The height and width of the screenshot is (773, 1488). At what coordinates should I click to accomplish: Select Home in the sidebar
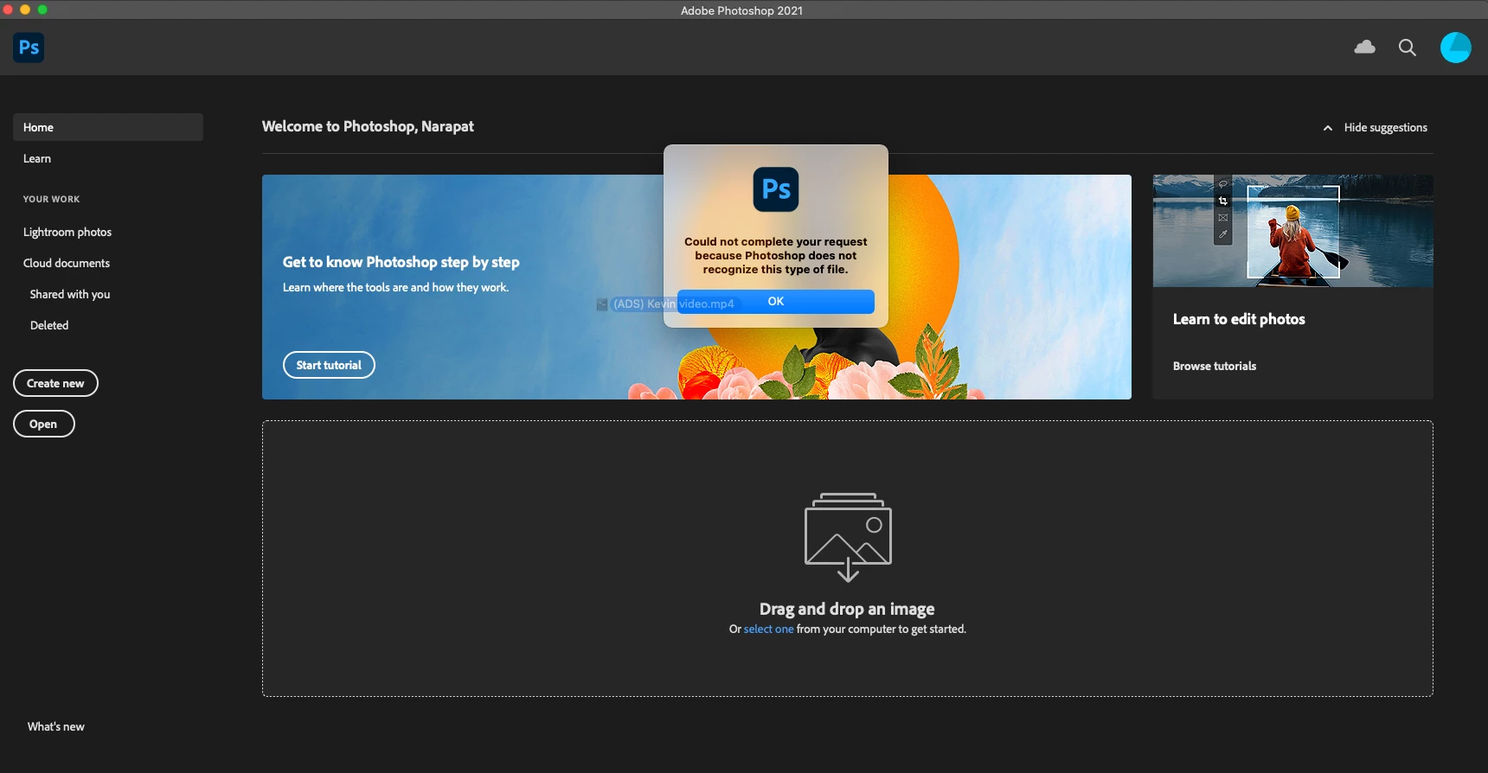point(108,127)
